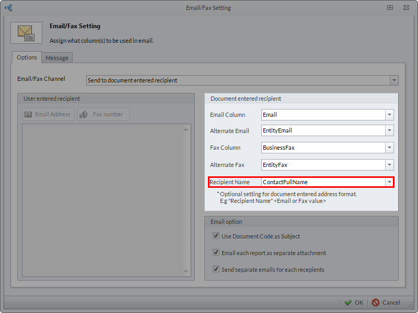This screenshot has width=418, height=313.
Task: Expand the Alternate Fax dropdown
Action: pyautogui.click(x=389, y=165)
